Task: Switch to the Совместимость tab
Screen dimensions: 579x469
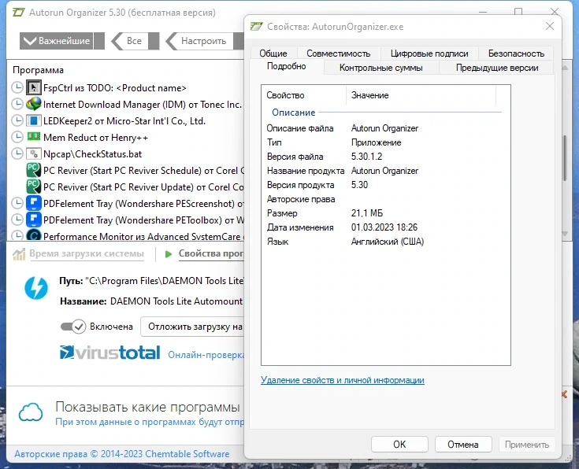Action: [x=338, y=54]
